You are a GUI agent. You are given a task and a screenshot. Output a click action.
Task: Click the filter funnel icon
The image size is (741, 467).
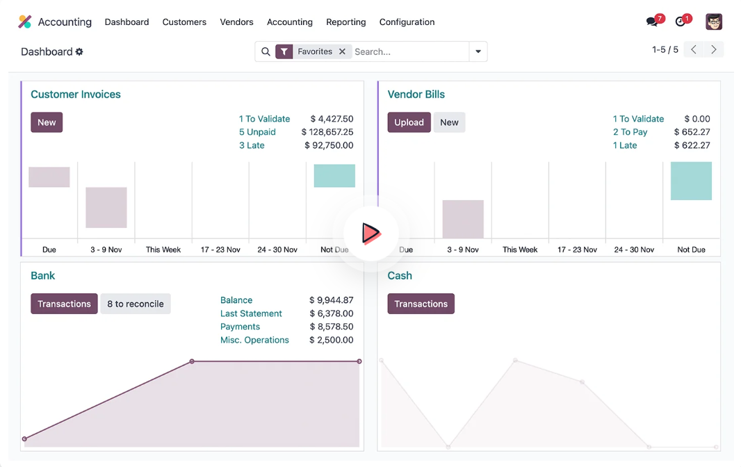[284, 51]
